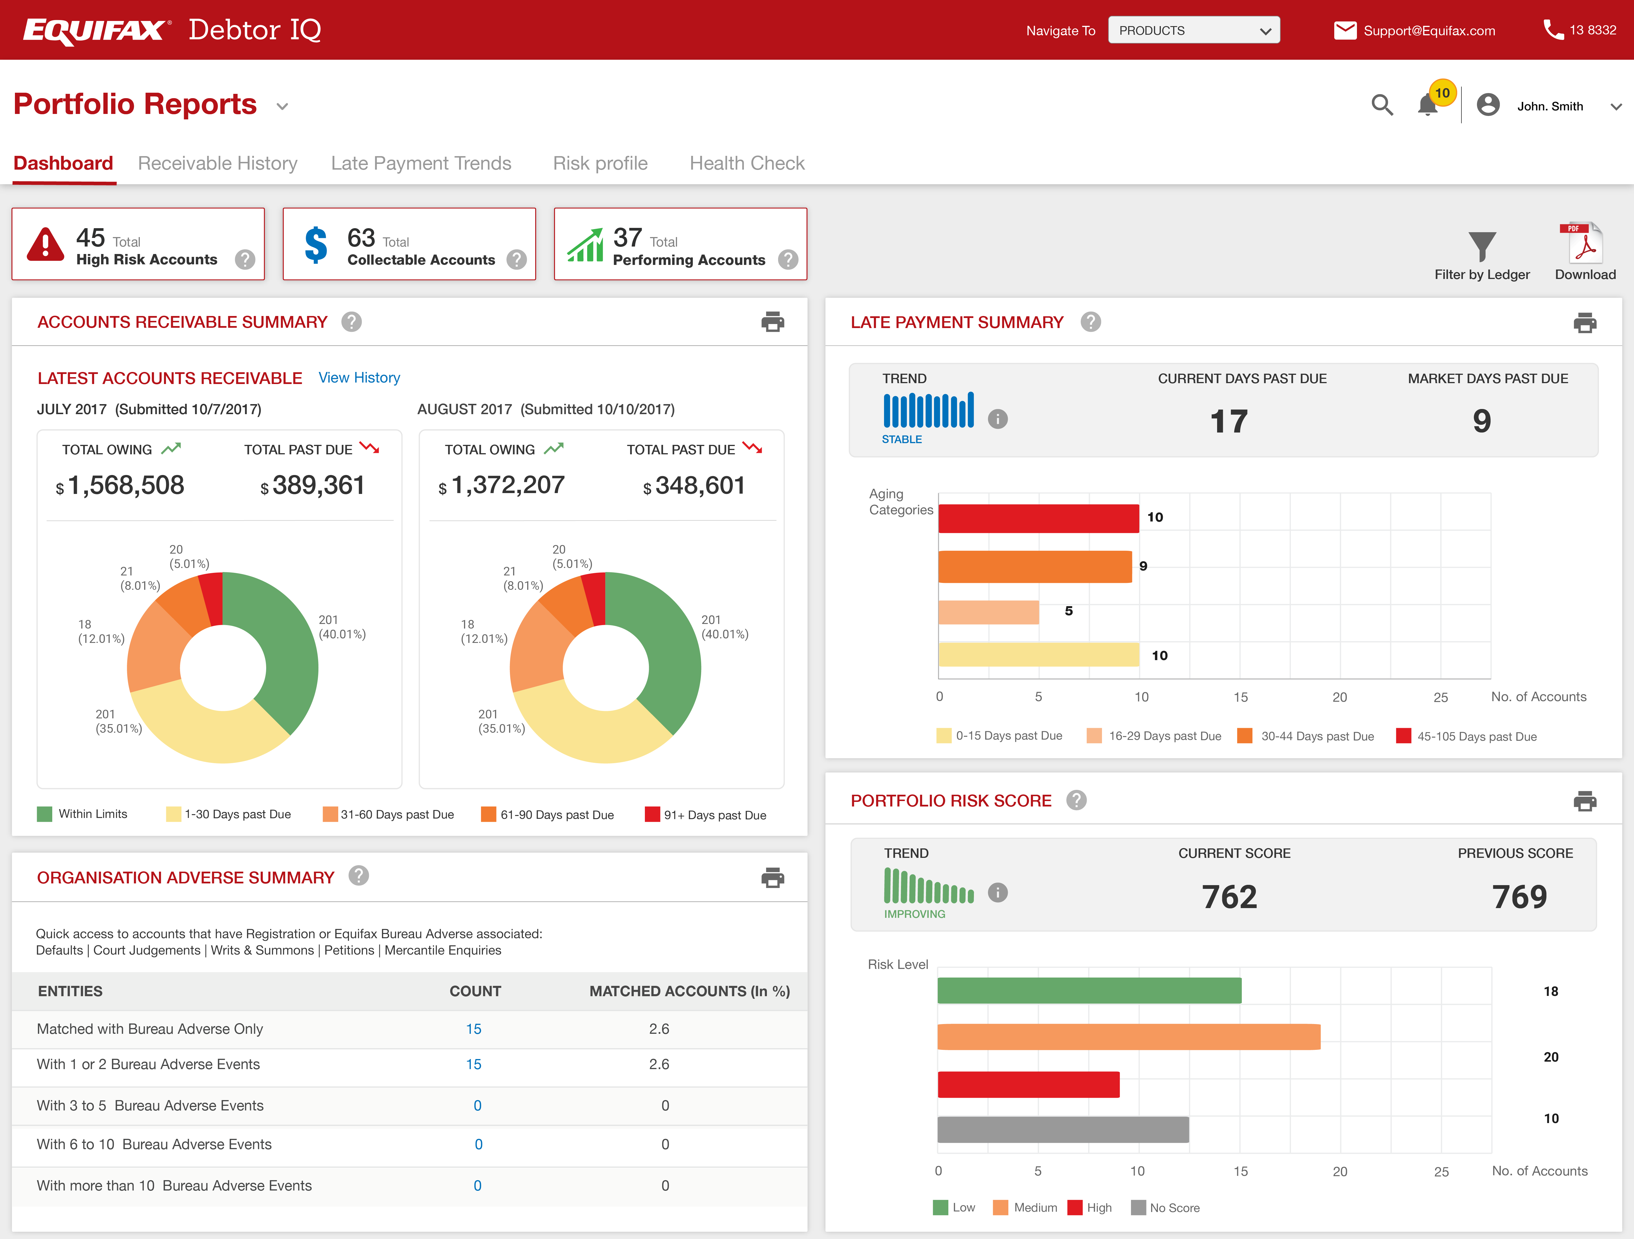The image size is (1634, 1239).
Task: Open the search magnifier icon
Action: click(1382, 105)
